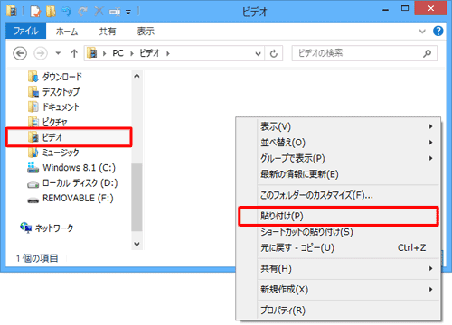Expand the chevron before PC in the address bar

pos(105,53)
